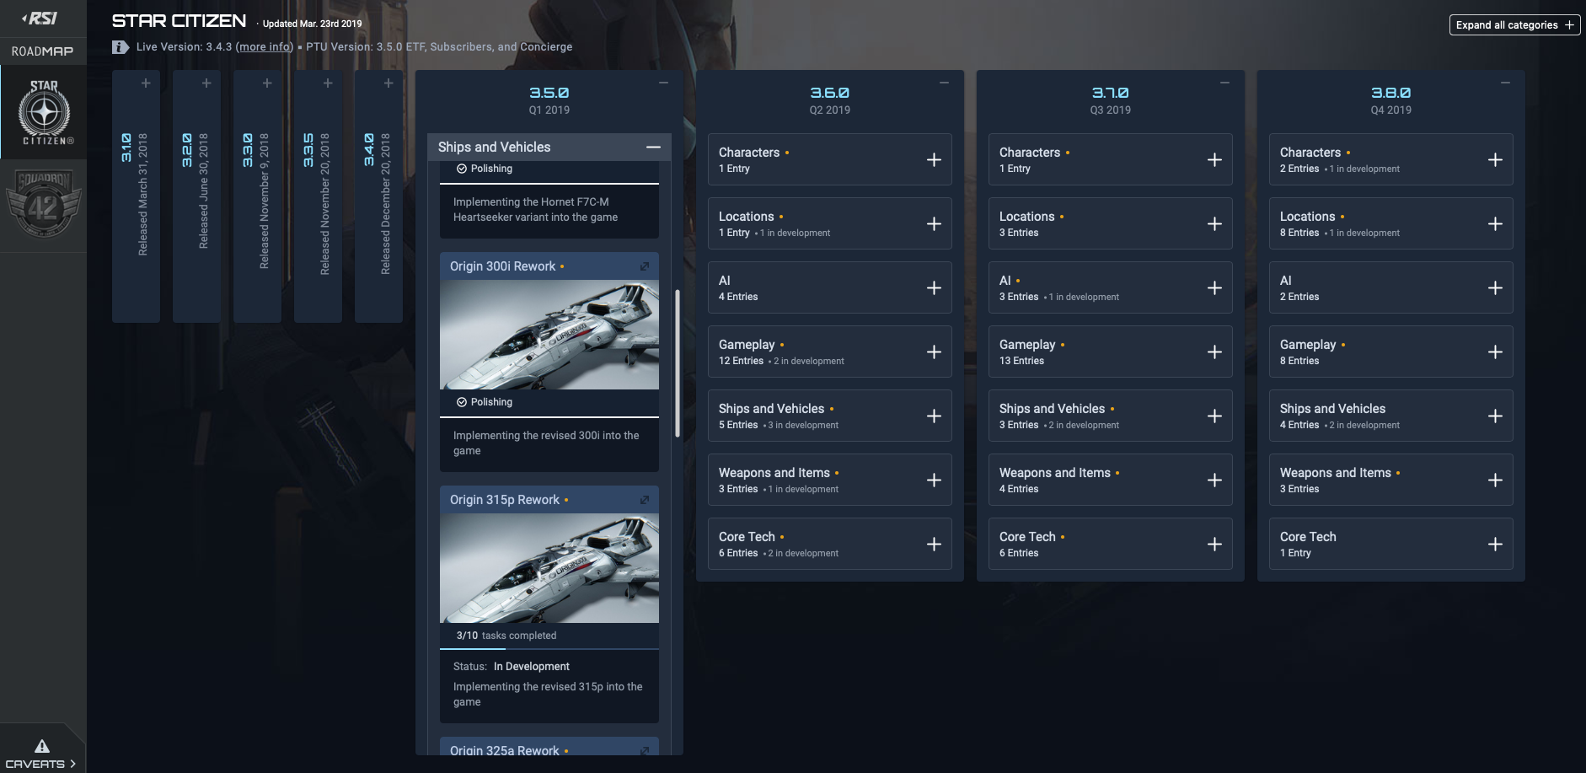The width and height of the screenshot is (1586, 773).
Task: Expand Weapons and Items in 3.7.0
Action: (1214, 480)
